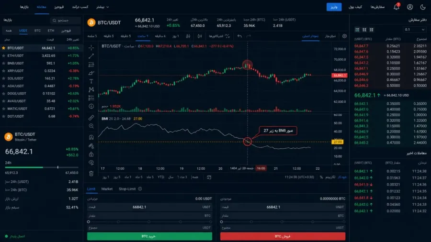Select the text T annotation tool
Screen dimensions: 431x242
click(x=91, y=81)
